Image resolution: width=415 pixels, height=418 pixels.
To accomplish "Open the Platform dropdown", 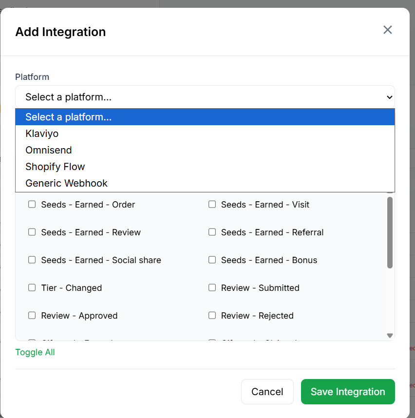I will pyautogui.click(x=205, y=97).
